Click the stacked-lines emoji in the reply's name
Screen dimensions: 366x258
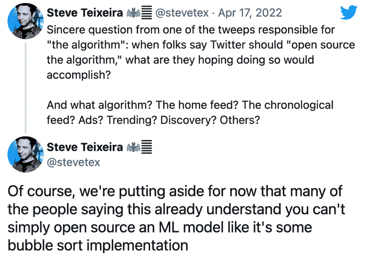(x=147, y=147)
